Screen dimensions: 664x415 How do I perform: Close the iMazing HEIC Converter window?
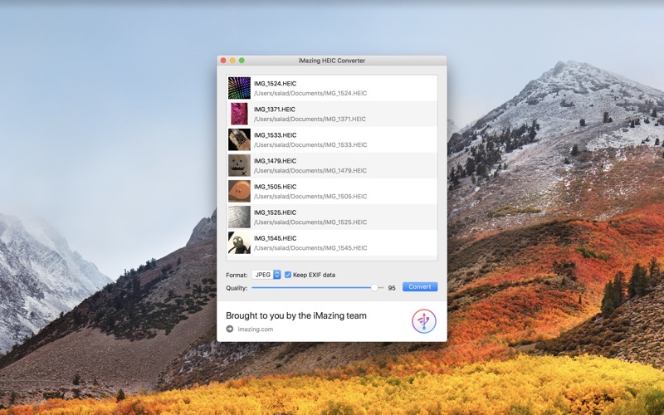[x=223, y=61]
